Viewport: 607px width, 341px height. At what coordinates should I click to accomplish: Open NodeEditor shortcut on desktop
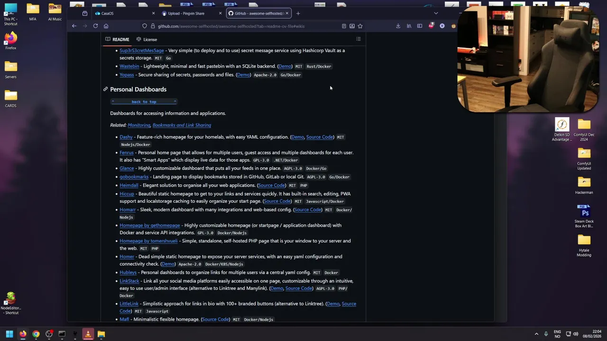pyautogui.click(x=10, y=304)
